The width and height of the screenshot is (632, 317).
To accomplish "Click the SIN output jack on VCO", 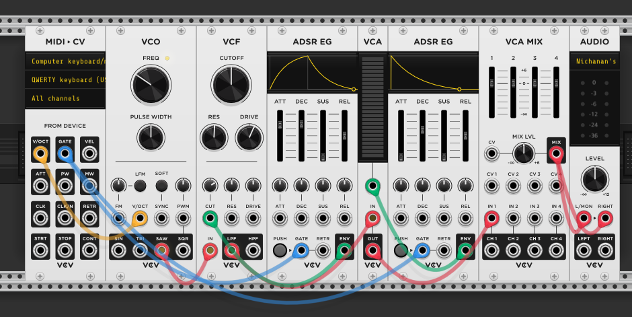I will point(118,250).
